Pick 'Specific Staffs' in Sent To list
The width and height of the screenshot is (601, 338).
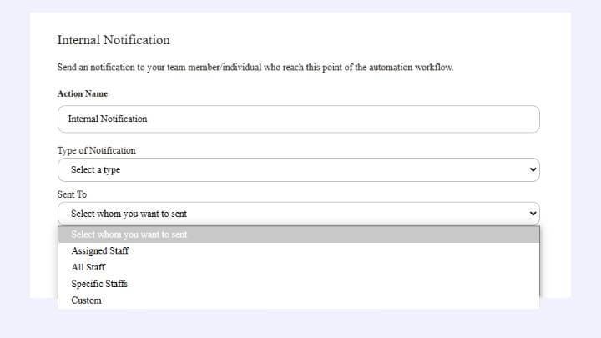click(x=99, y=284)
